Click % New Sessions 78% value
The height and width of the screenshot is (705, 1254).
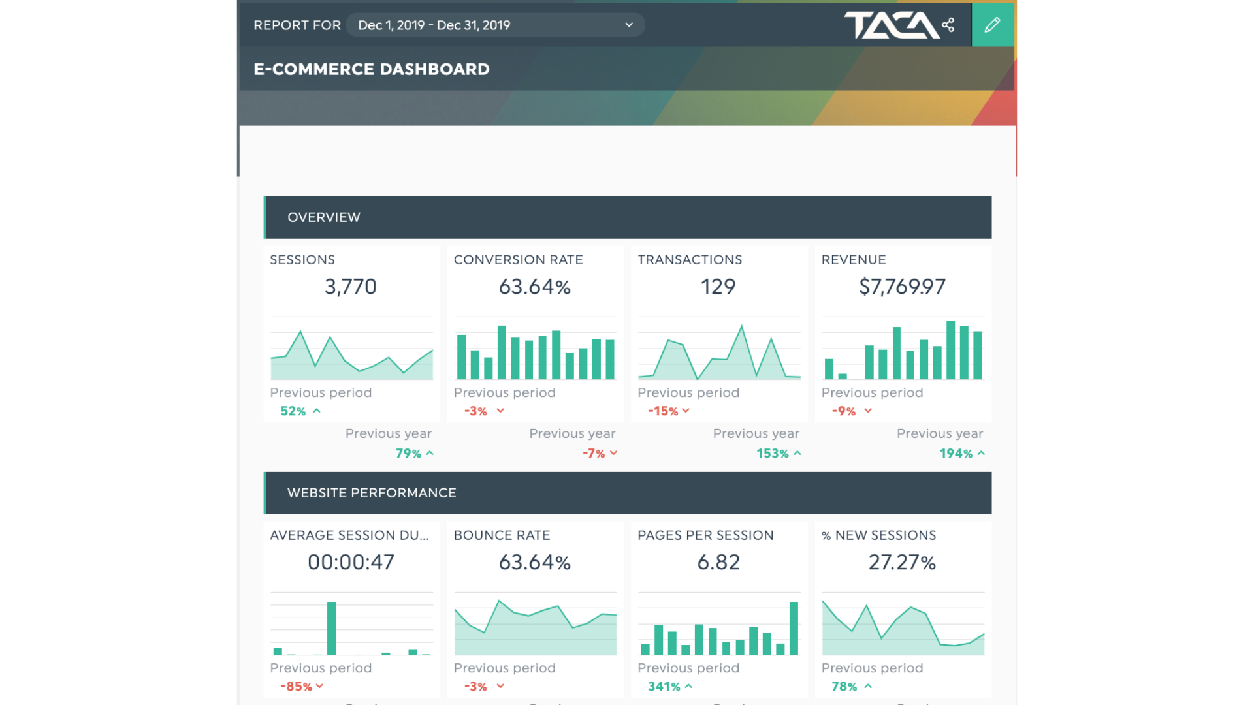point(844,687)
